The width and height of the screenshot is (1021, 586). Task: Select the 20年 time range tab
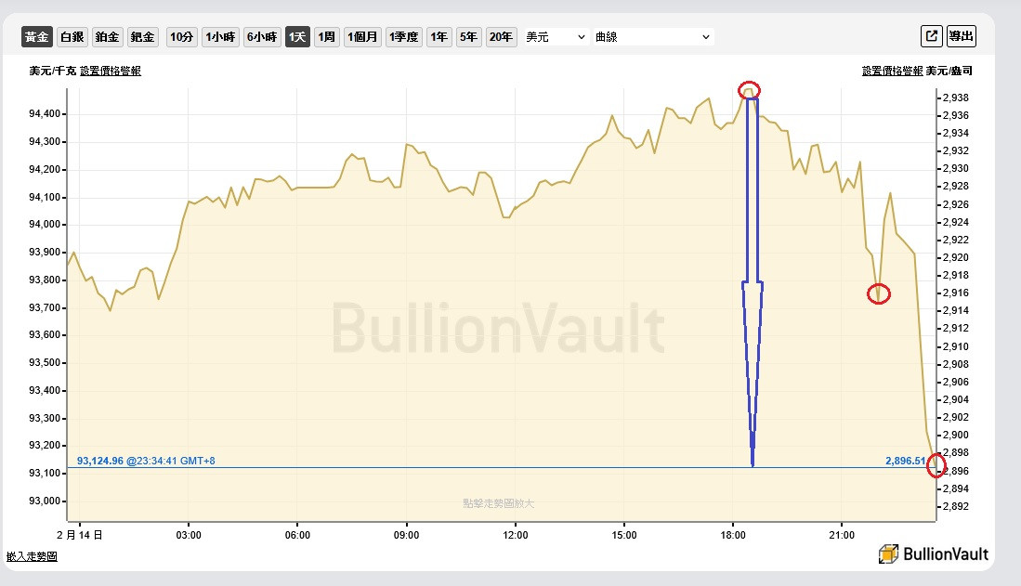tap(500, 37)
